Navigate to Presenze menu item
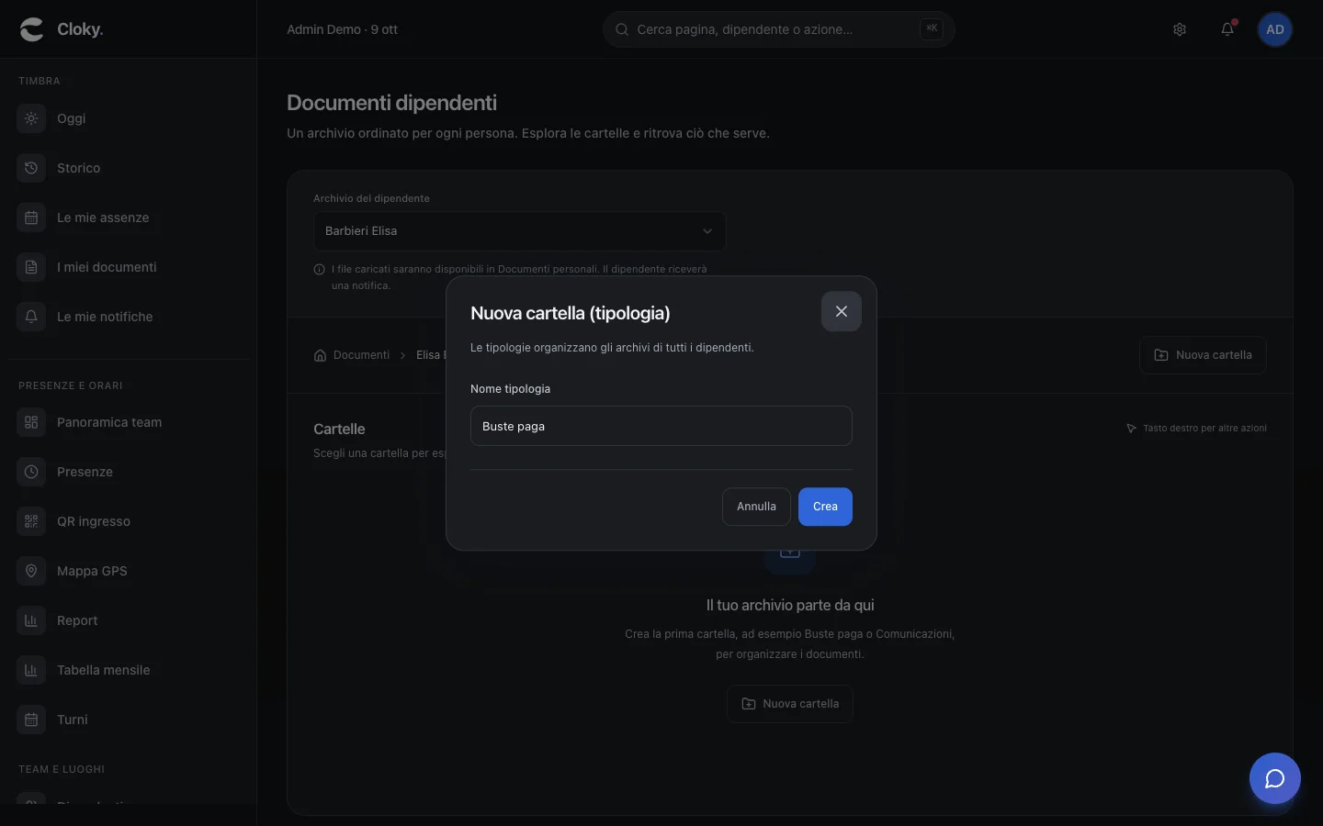The height and width of the screenshot is (826, 1323). [128, 472]
